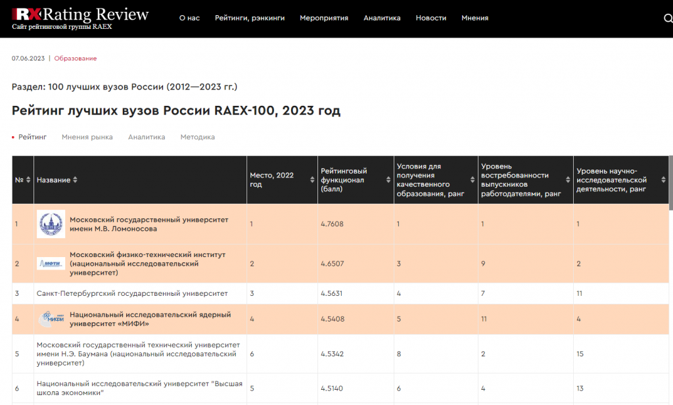Click the МФТИ logo image
Screen dimensions: 673x405
pos(51,263)
